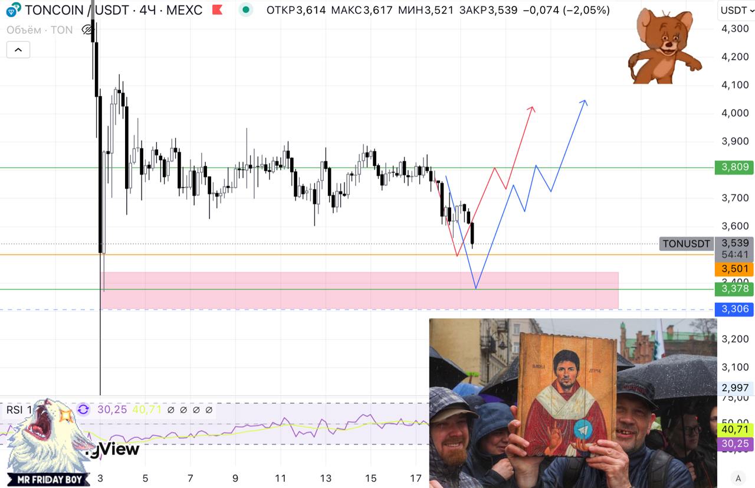Screen dimensions: 755x488
Task: Click the ОТКР 3,614 open value
Action: tap(296, 10)
